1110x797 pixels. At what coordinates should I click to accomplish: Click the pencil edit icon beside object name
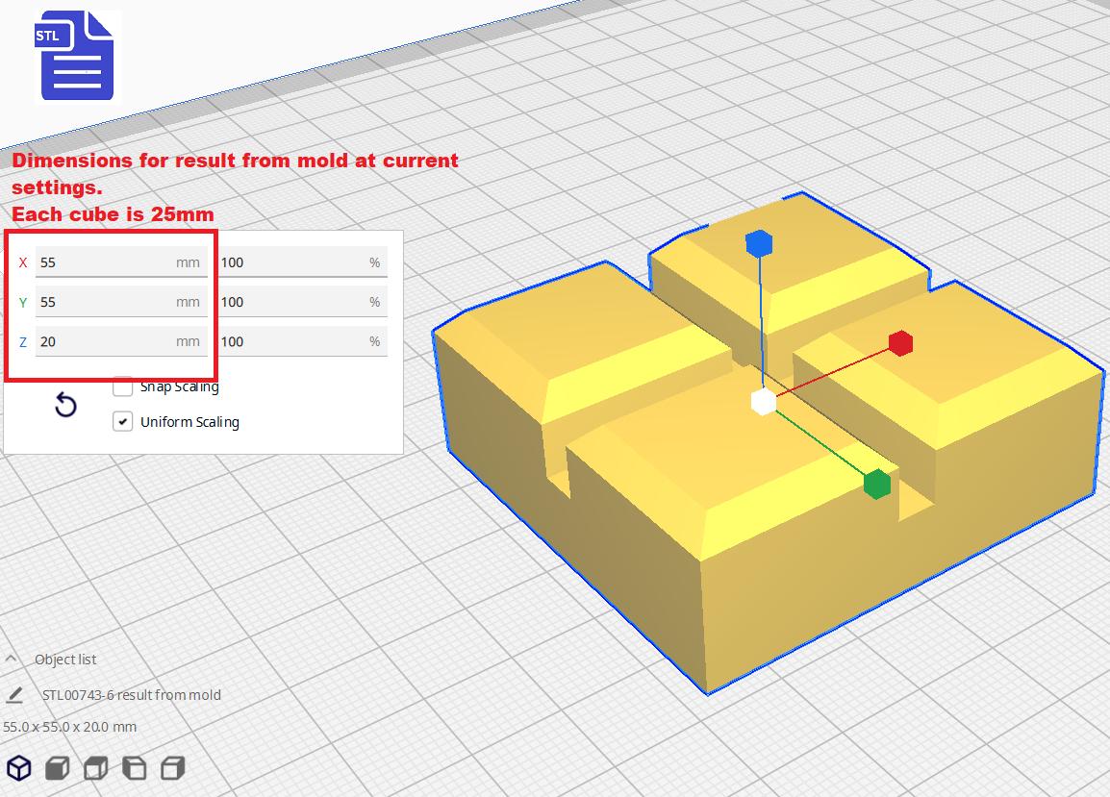14,695
